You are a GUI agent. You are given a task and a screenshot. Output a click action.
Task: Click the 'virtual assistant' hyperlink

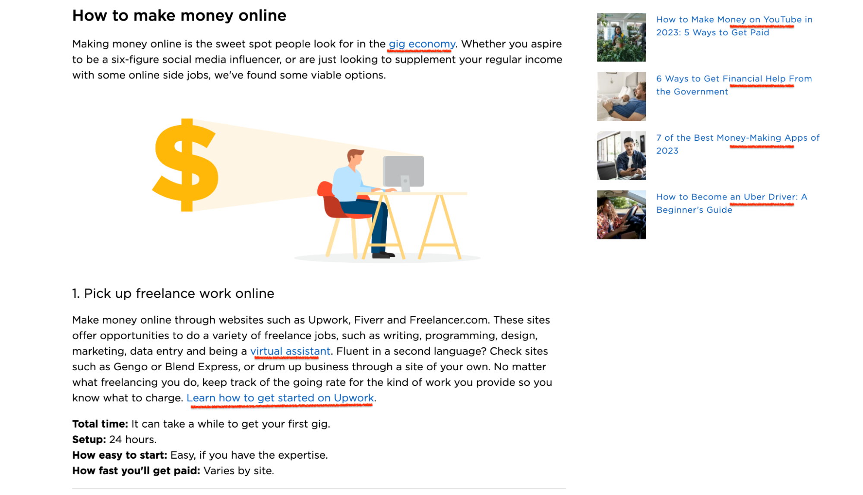pos(291,351)
